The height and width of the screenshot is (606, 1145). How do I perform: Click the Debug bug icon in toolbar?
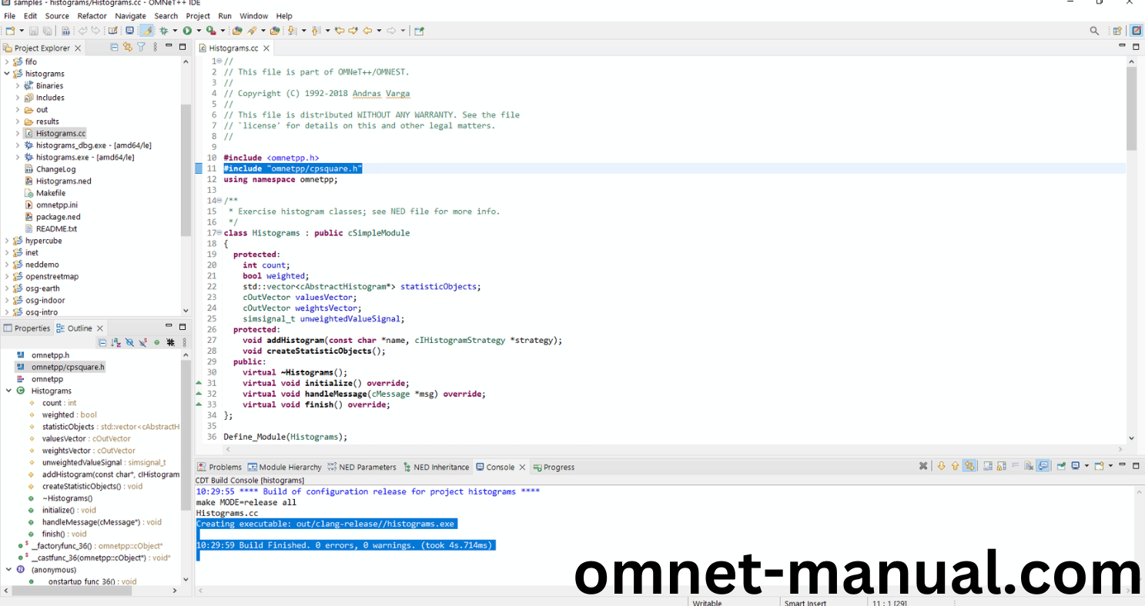tap(163, 31)
